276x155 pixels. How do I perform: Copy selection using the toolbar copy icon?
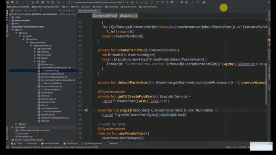pyautogui.click(x=38, y=2)
